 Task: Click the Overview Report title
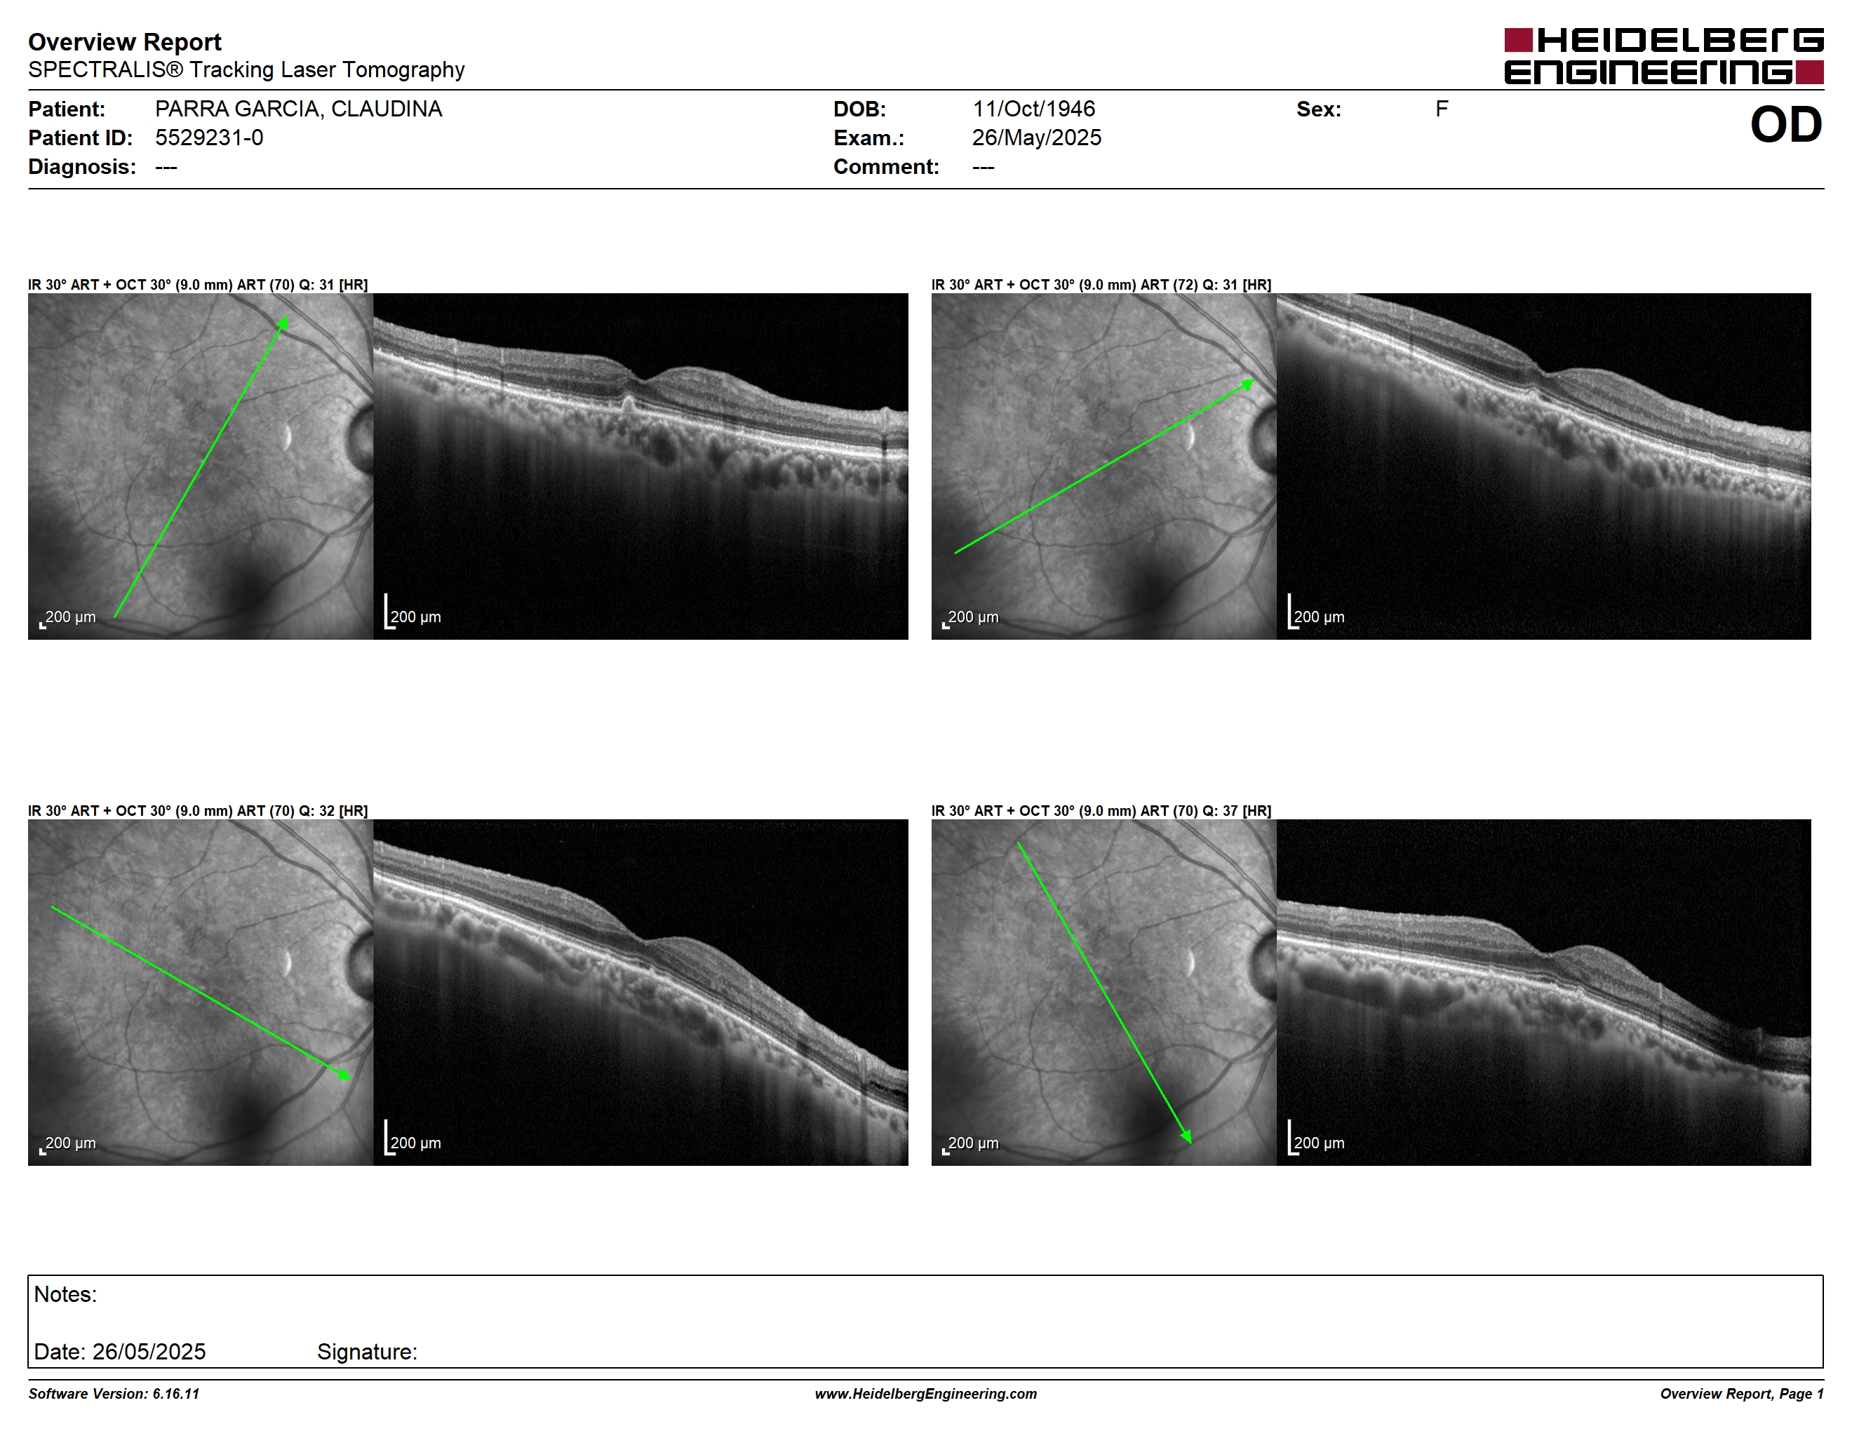[x=125, y=41]
